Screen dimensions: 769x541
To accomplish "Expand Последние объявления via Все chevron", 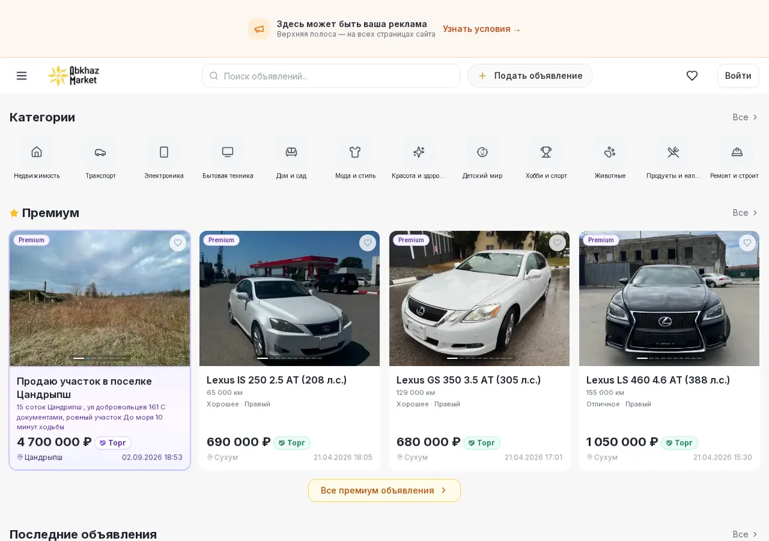I will (x=745, y=534).
